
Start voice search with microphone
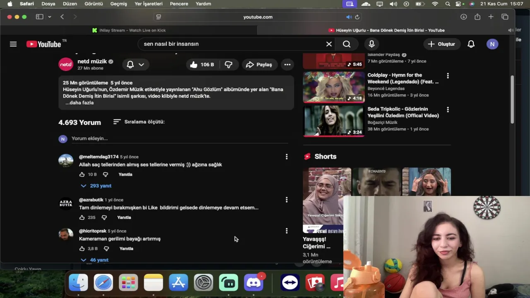pyautogui.click(x=371, y=44)
